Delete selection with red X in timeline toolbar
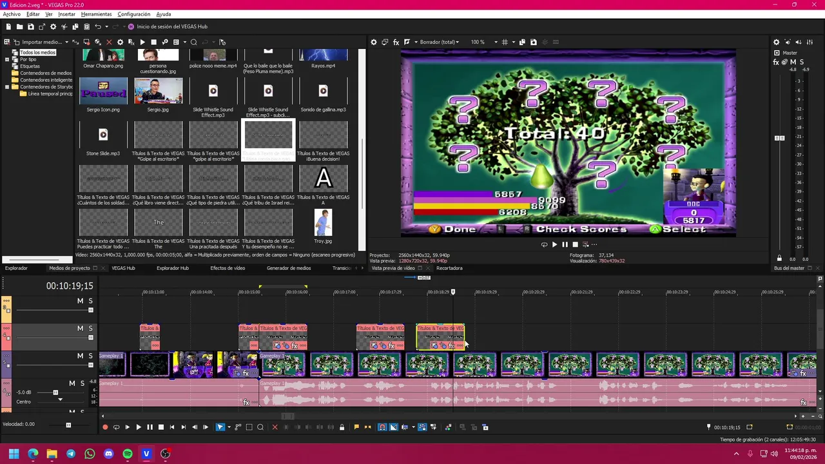825x464 pixels. click(275, 427)
